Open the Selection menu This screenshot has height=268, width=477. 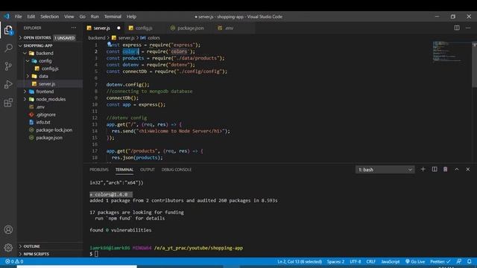click(x=50, y=16)
